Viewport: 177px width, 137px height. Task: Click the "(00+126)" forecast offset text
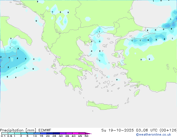click(168, 130)
